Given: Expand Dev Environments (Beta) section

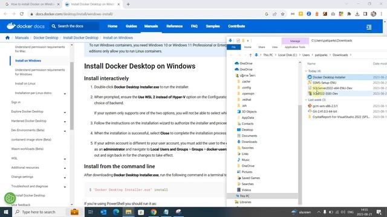Looking at the screenshot, I should point(65,131).
